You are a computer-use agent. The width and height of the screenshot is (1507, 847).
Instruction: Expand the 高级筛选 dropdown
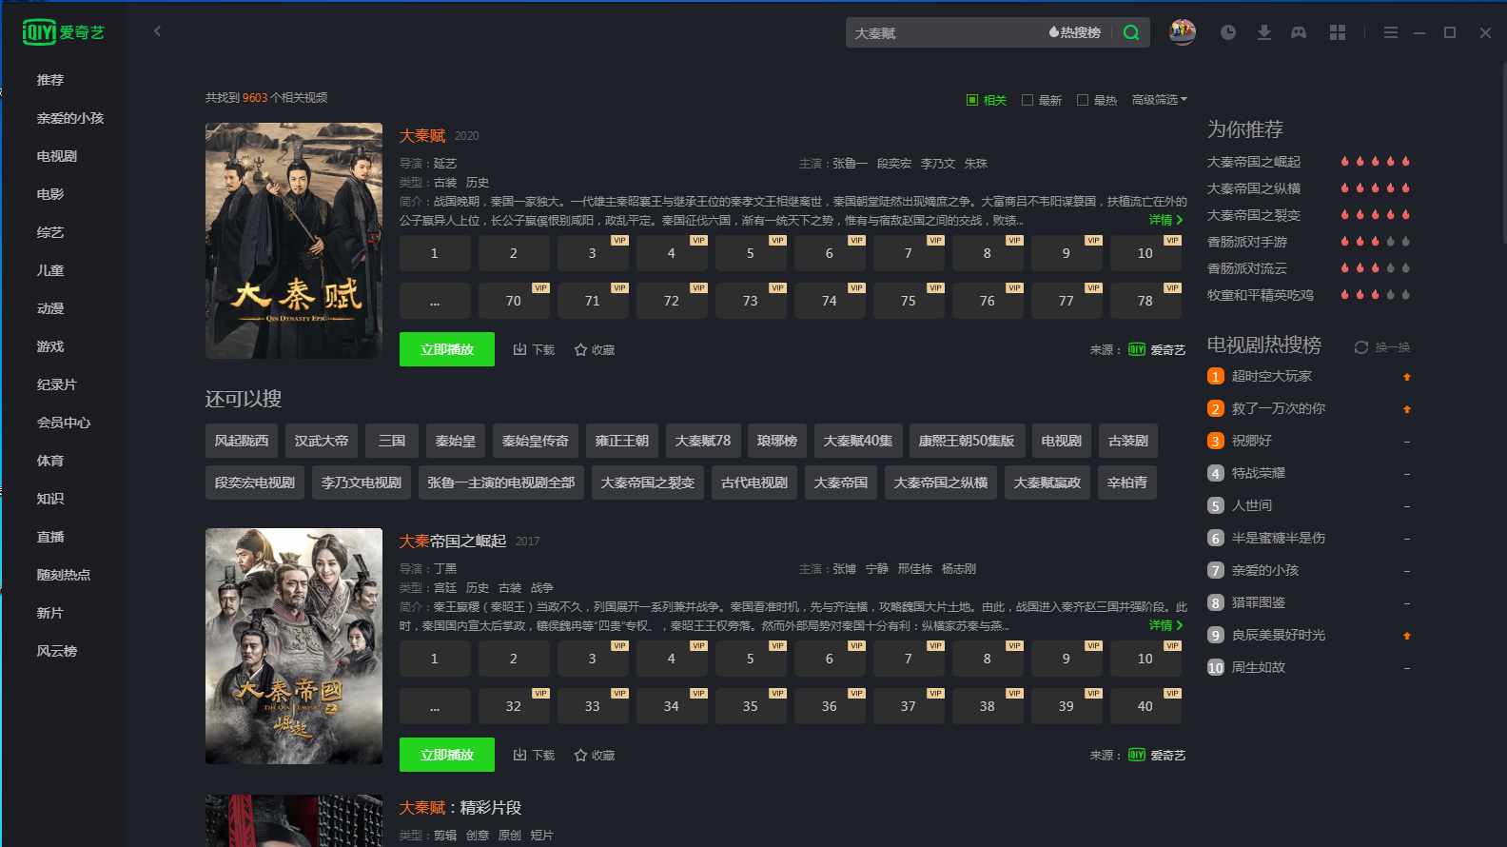coord(1159,100)
